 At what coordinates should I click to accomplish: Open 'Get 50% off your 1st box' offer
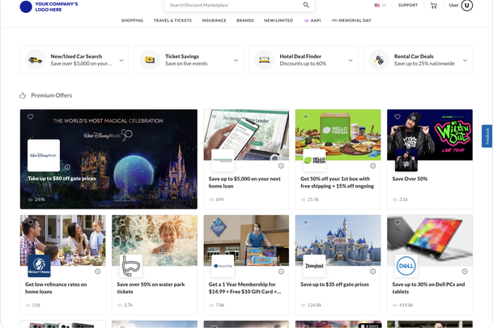[x=337, y=183]
